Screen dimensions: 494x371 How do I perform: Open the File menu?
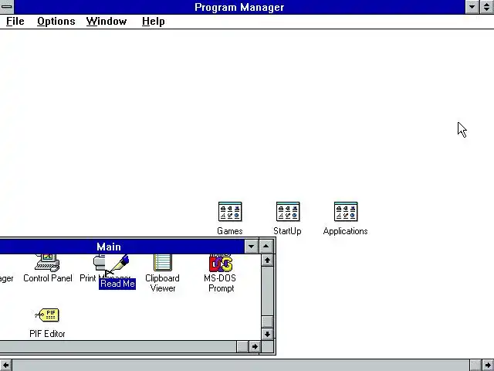(x=15, y=22)
